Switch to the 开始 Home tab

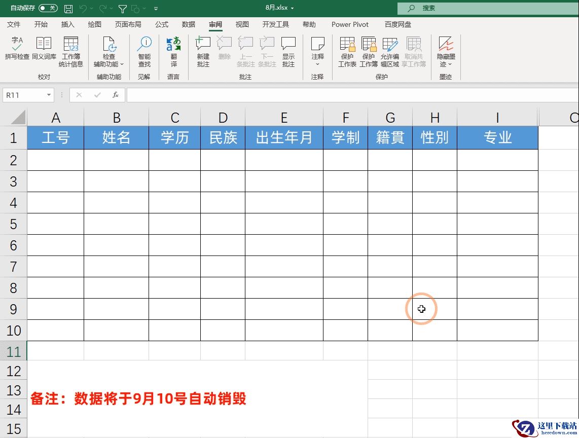pyautogui.click(x=41, y=24)
